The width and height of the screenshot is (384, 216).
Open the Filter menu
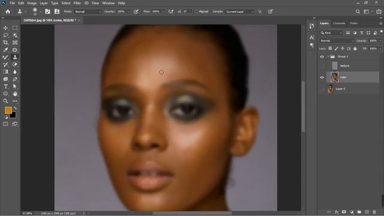[77, 3]
